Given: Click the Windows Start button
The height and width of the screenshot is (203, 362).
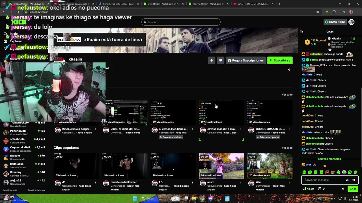Looking at the screenshot, I should coord(135,198).
